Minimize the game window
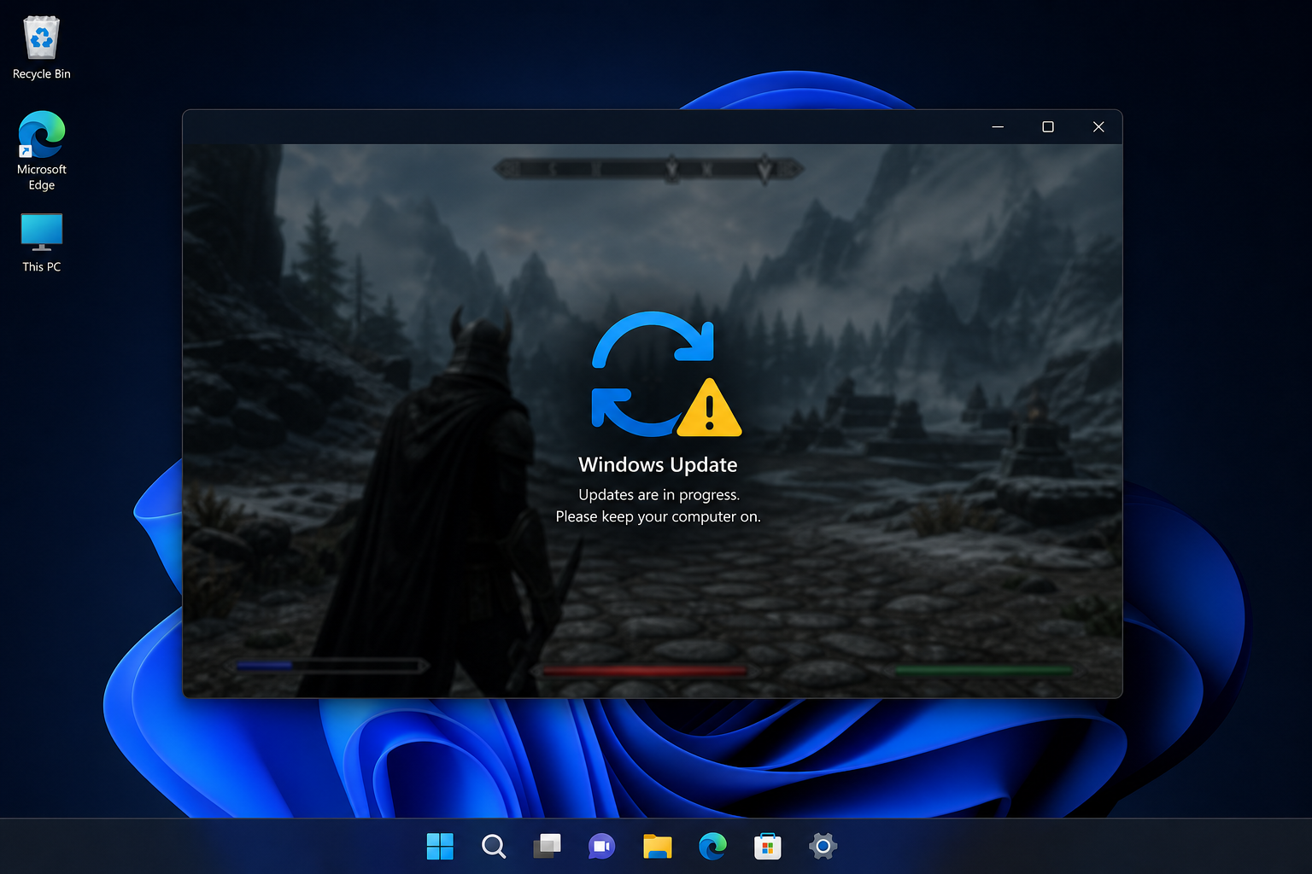The width and height of the screenshot is (1312, 874). click(x=998, y=127)
